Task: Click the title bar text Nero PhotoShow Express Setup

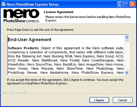Action: coord(32,4)
